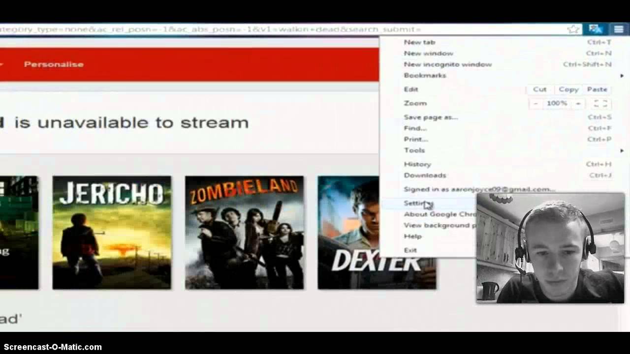Choose Save page as menu entry
Image resolution: width=630 pixels, height=354 pixels.
(x=504, y=117)
